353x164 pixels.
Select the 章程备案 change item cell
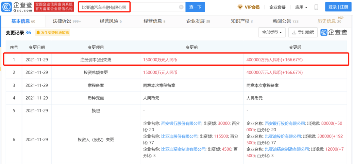[x=96, y=85]
